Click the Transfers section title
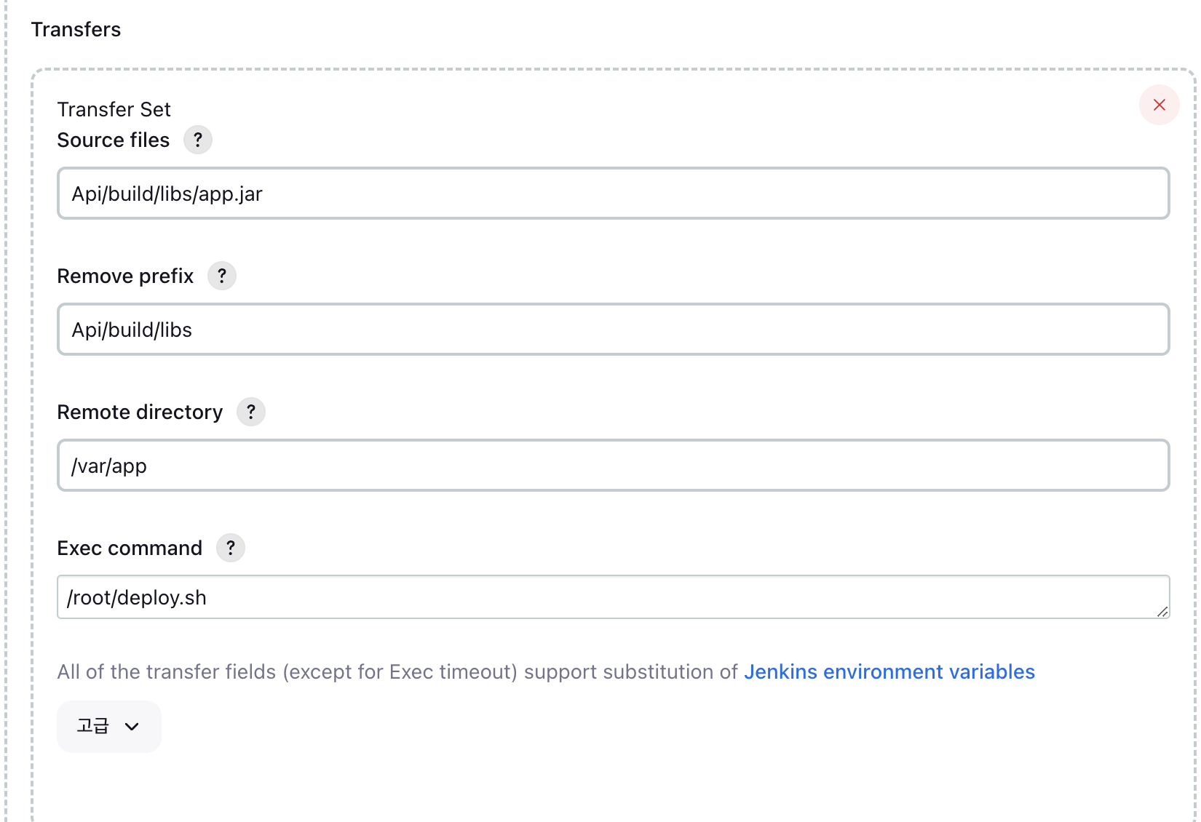The width and height of the screenshot is (1201, 822). coord(76,29)
